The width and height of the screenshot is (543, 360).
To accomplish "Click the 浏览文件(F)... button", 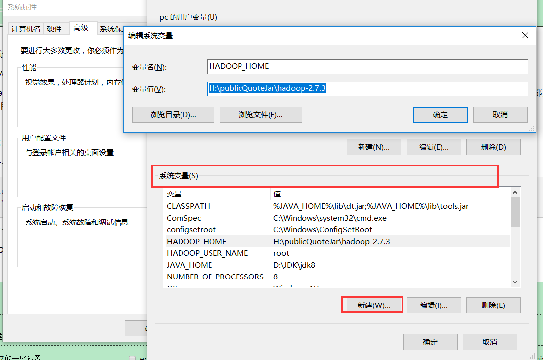I will (260, 115).
